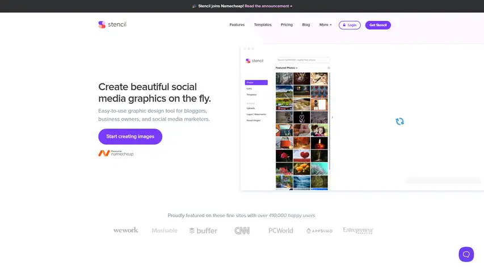Visit the Blog
The image size is (484, 272).
click(x=306, y=25)
